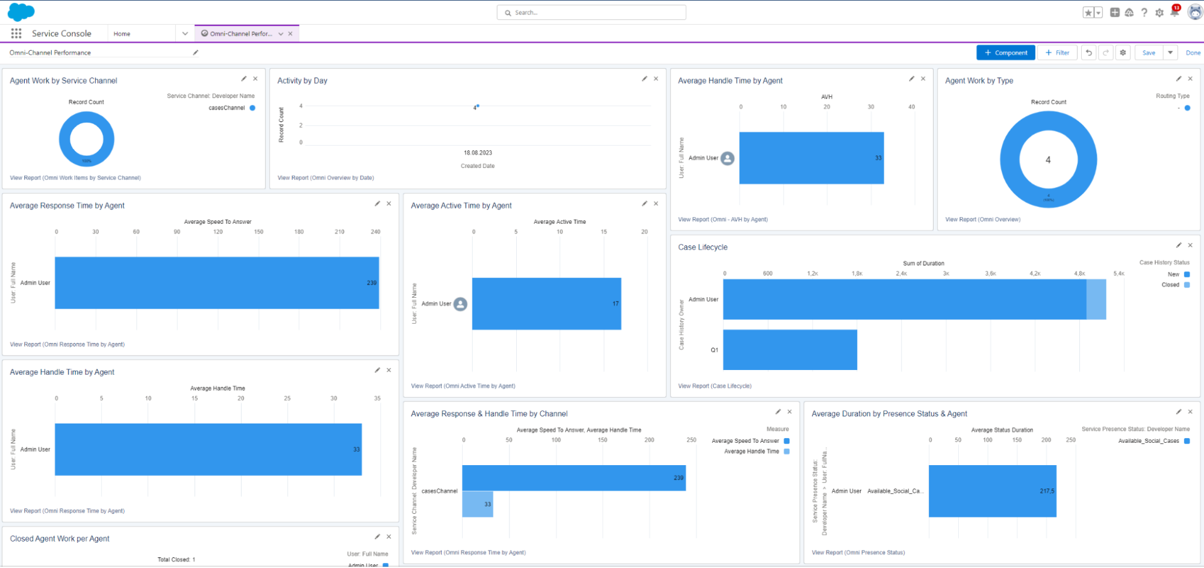1204x568 pixels.
Task: Click Redo in the dashboard toolbar
Action: click(x=1105, y=52)
